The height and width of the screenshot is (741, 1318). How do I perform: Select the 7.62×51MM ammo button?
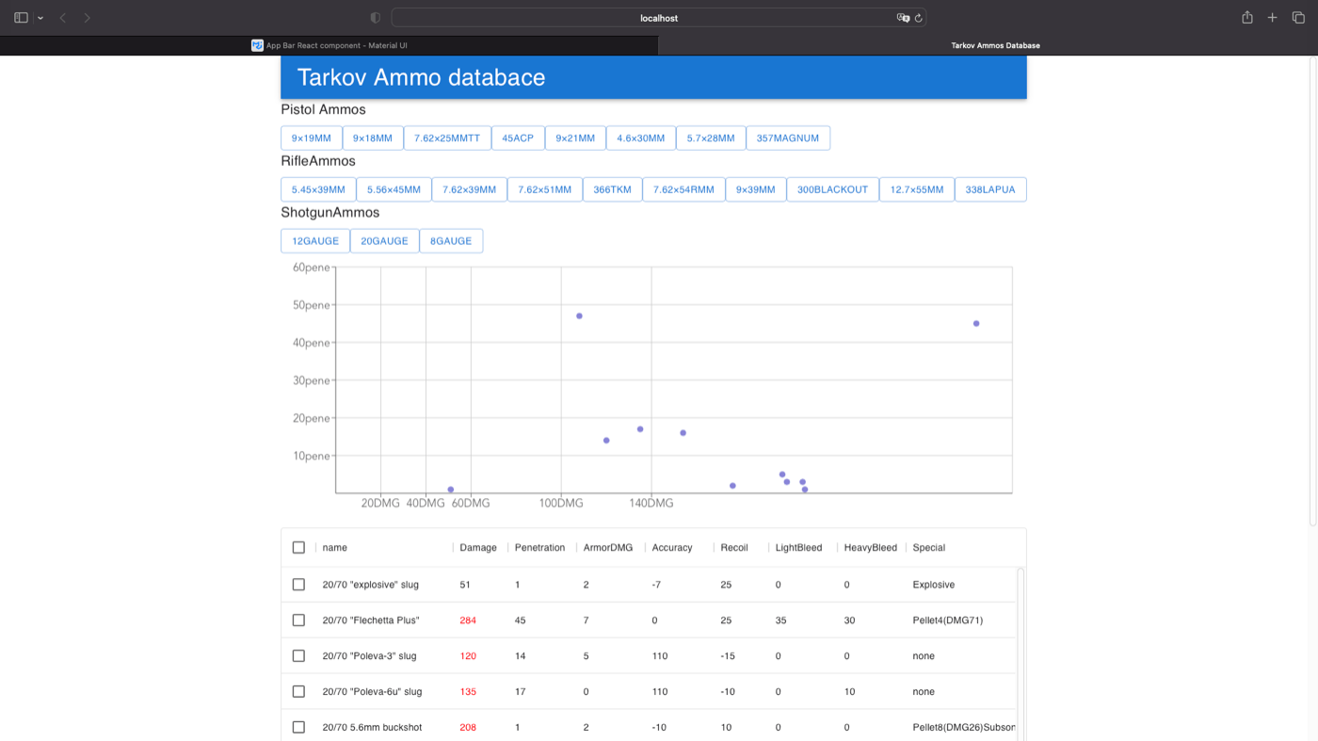click(x=545, y=189)
